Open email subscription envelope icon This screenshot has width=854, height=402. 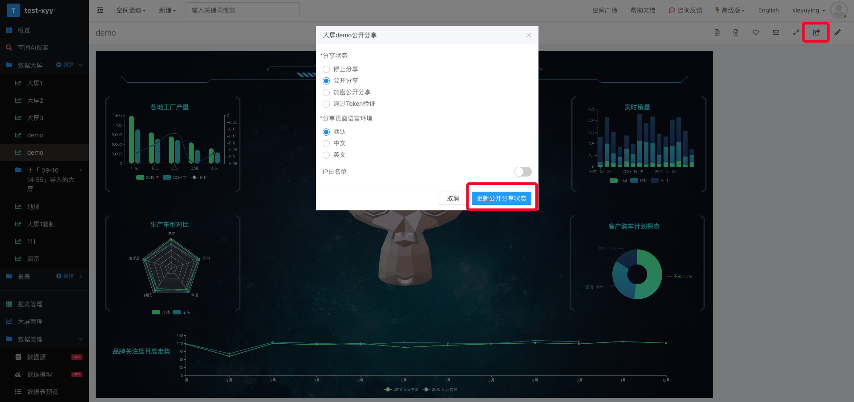pyautogui.click(x=776, y=32)
